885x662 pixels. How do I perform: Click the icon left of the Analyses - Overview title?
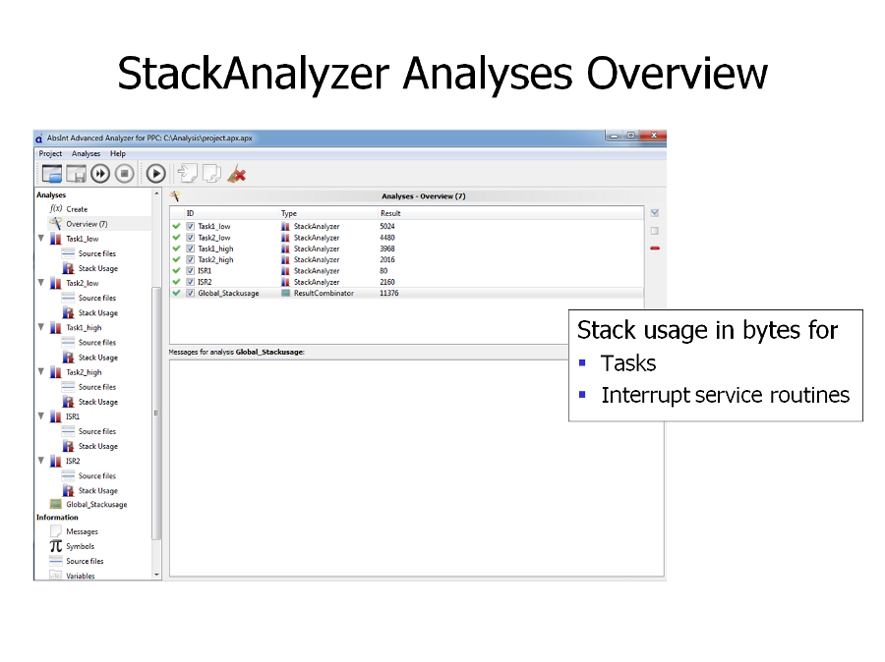pyautogui.click(x=175, y=196)
